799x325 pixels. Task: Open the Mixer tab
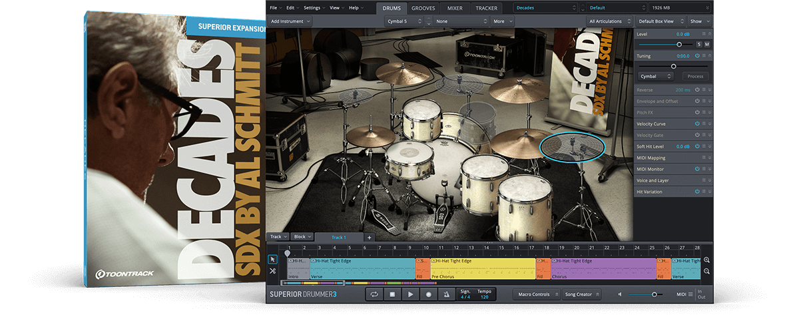(455, 8)
